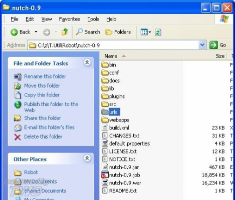
Task: Open the Help menu
Action: [111, 19]
